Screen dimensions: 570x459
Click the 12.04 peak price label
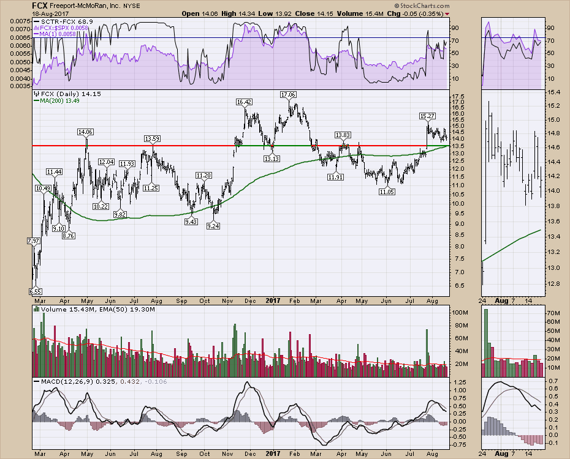pos(106,162)
